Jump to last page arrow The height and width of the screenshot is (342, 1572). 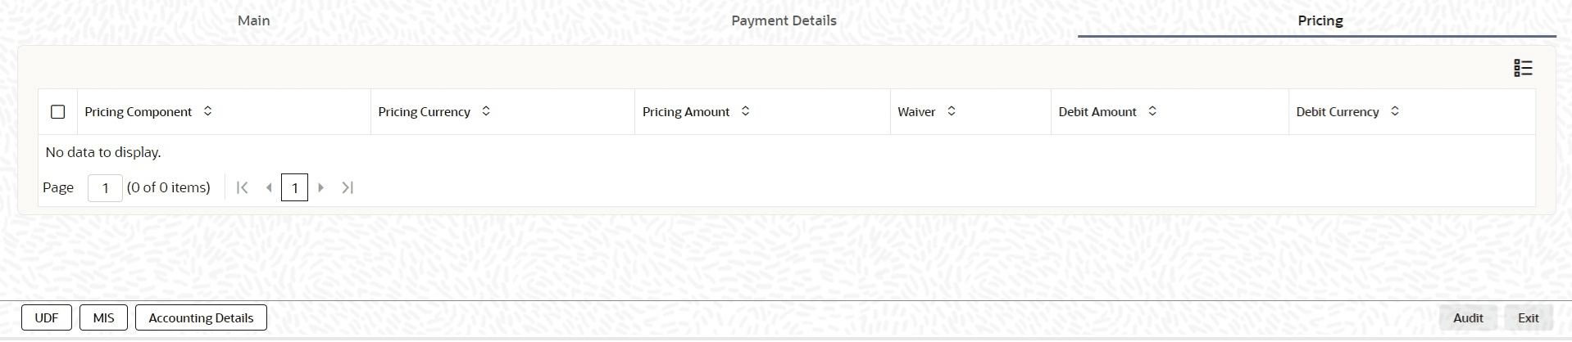pos(348,187)
